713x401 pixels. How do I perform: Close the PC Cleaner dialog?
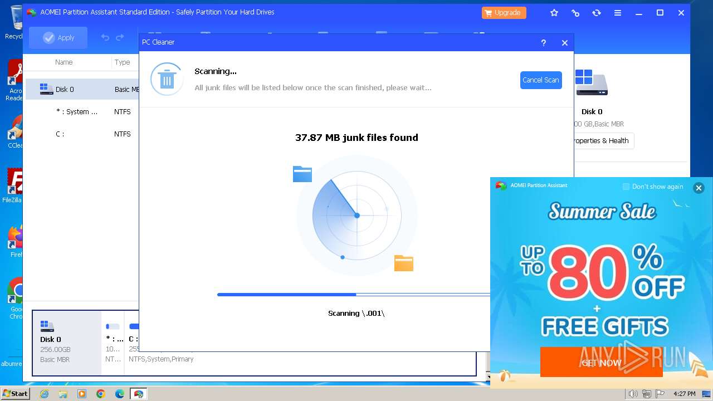(565, 42)
